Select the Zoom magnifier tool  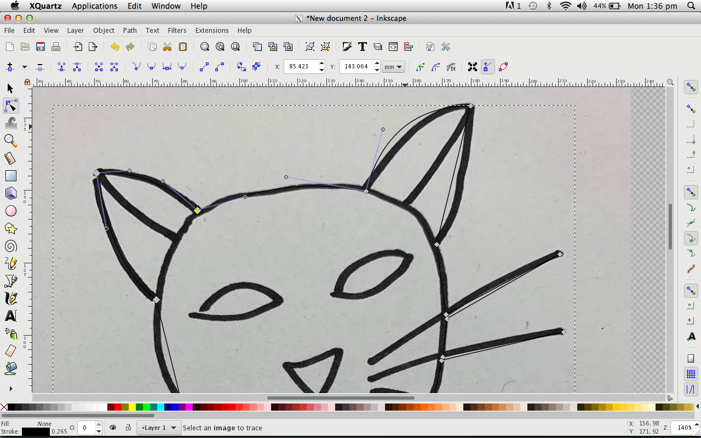pos(10,141)
